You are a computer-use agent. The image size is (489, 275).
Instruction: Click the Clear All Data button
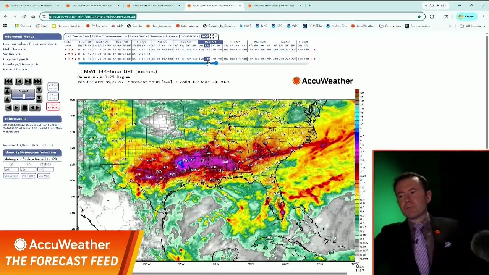[53, 106]
